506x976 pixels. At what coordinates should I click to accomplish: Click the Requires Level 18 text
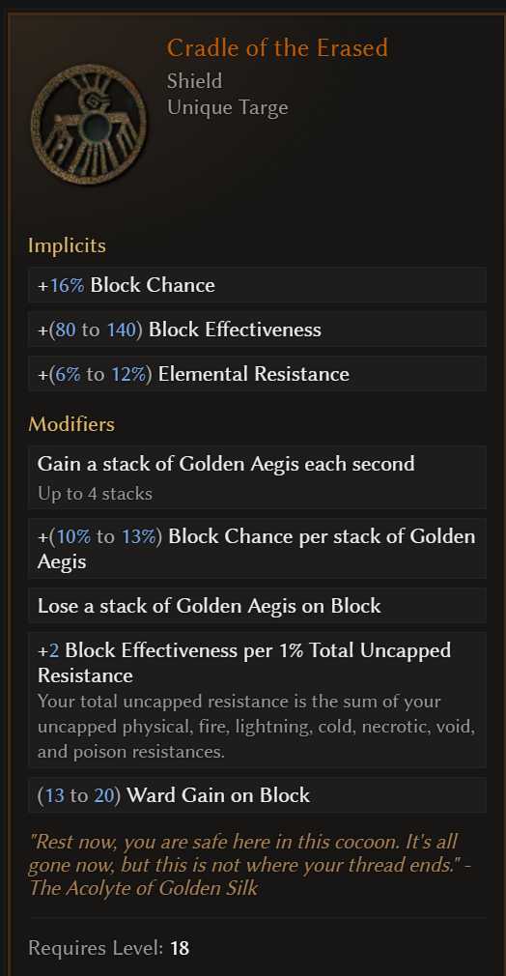coord(109,949)
